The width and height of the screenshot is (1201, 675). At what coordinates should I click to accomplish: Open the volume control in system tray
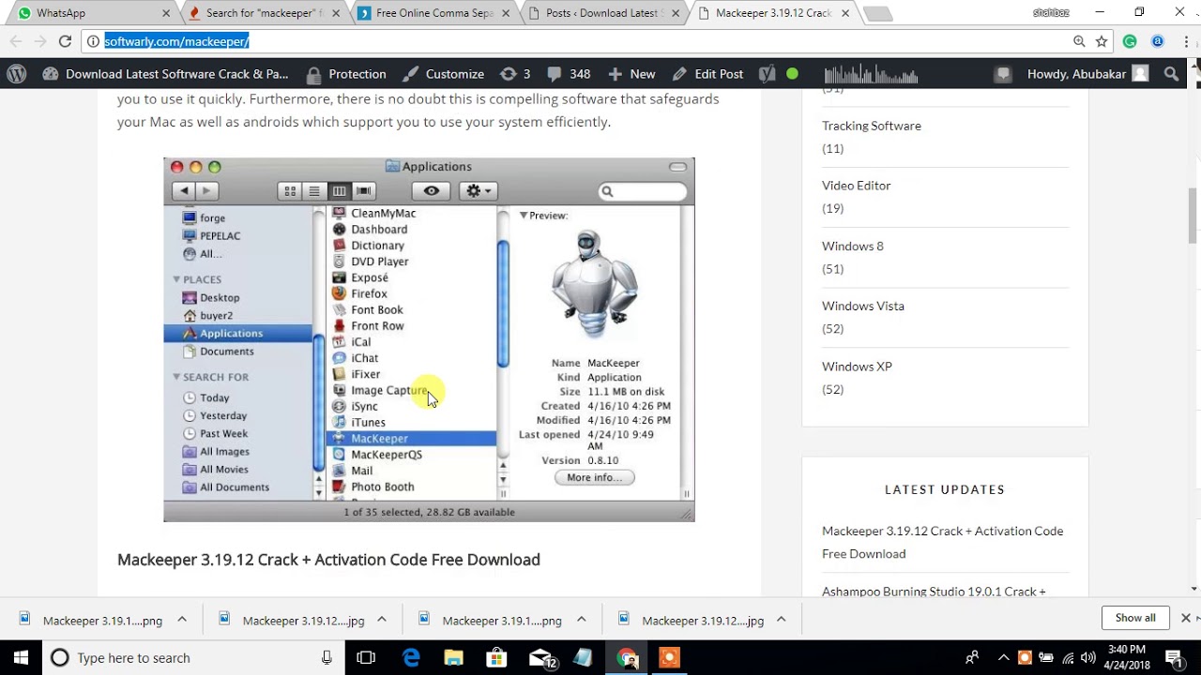coord(1087,657)
